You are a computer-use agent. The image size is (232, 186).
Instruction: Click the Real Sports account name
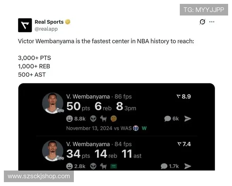coord(49,22)
